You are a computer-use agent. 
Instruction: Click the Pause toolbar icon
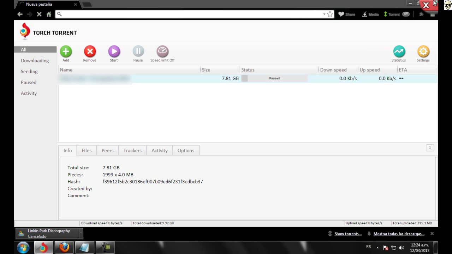coord(138,52)
